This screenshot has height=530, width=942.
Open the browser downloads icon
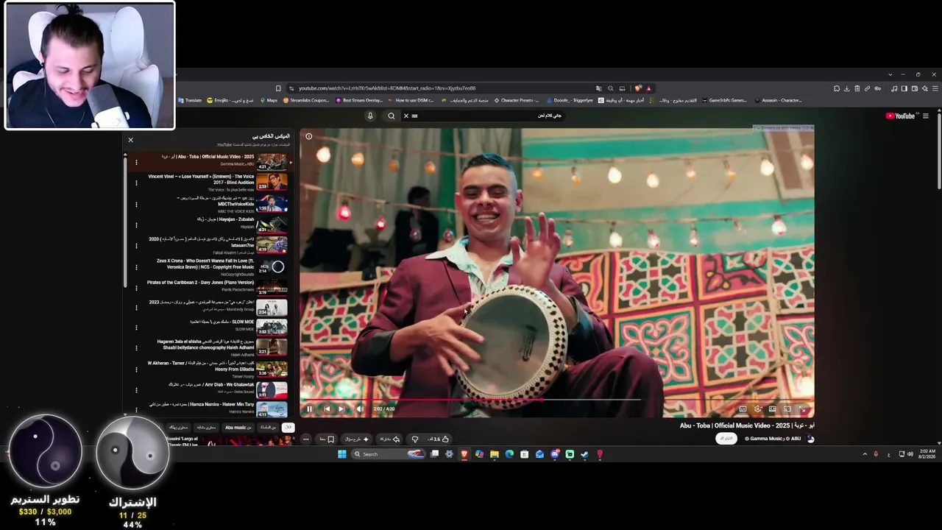click(846, 88)
